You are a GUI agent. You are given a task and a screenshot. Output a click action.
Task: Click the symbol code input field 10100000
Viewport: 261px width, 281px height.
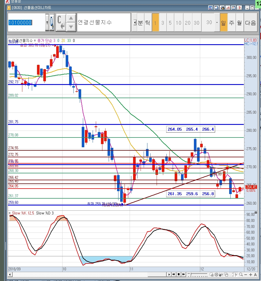click(26, 22)
